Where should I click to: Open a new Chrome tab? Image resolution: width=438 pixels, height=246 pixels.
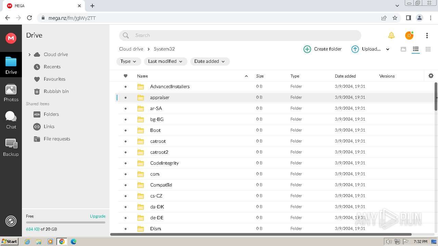tap(92, 5)
